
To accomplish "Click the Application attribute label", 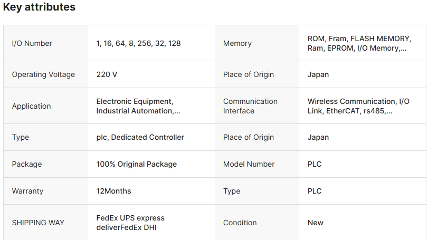I will [x=32, y=106].
